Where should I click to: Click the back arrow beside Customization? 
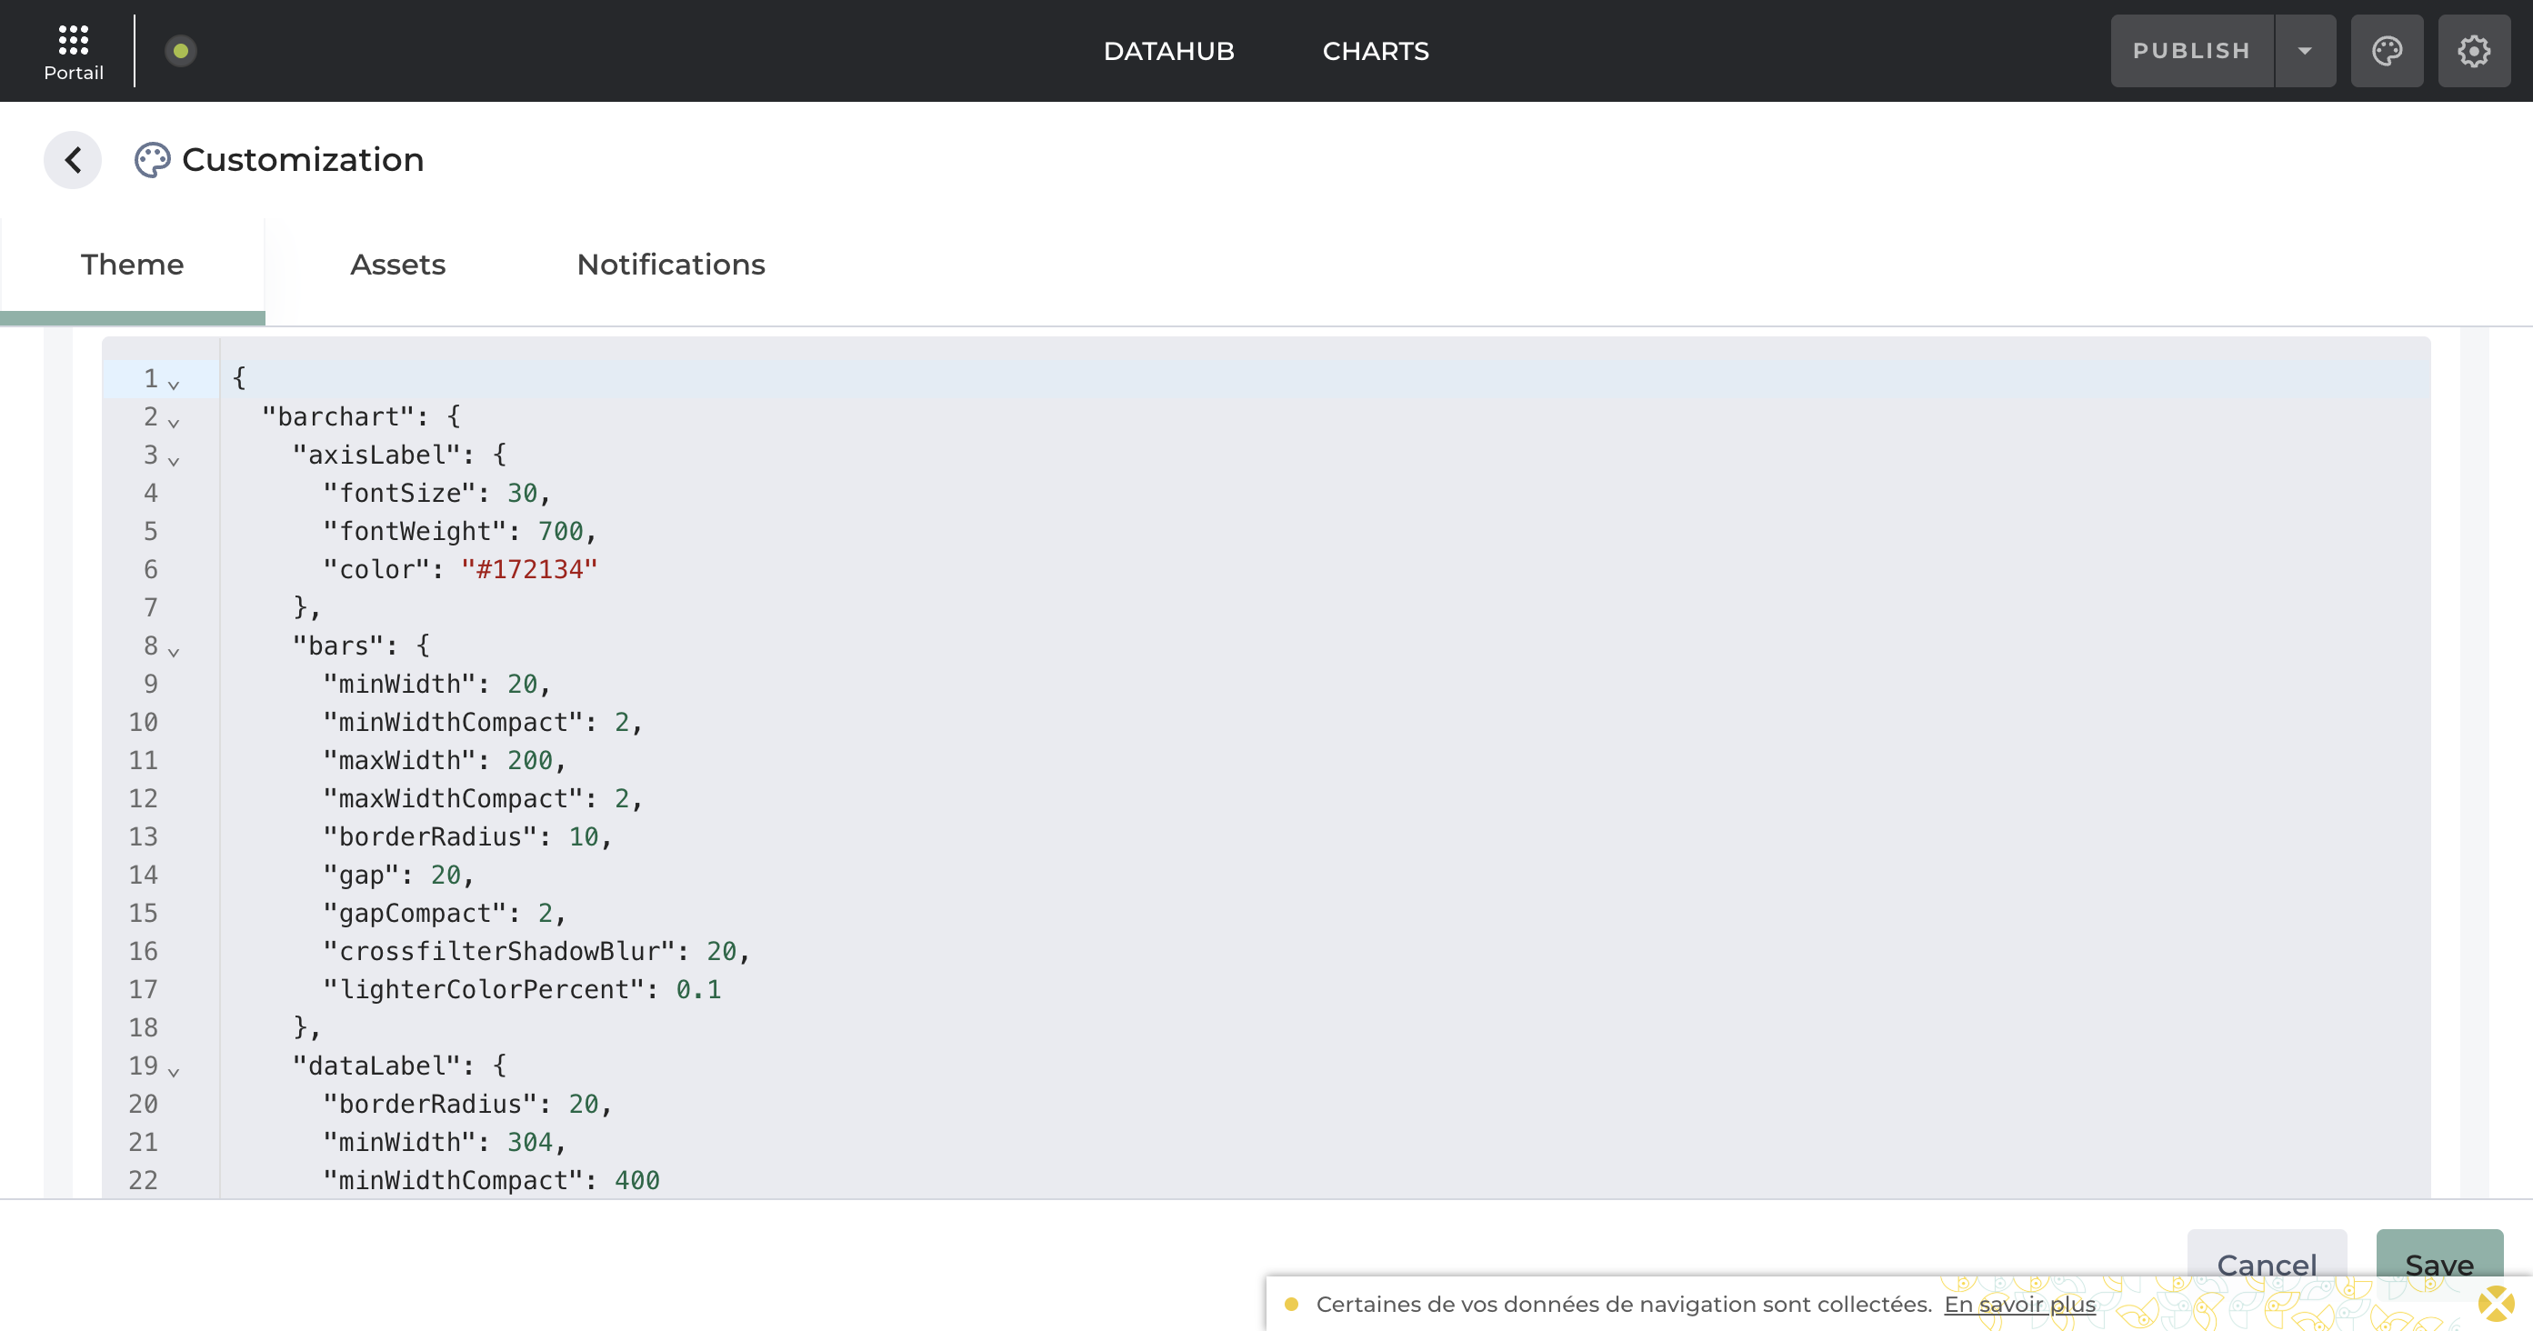coord(72,159)
